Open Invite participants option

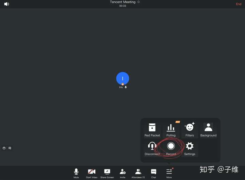[x=122, y=173]
